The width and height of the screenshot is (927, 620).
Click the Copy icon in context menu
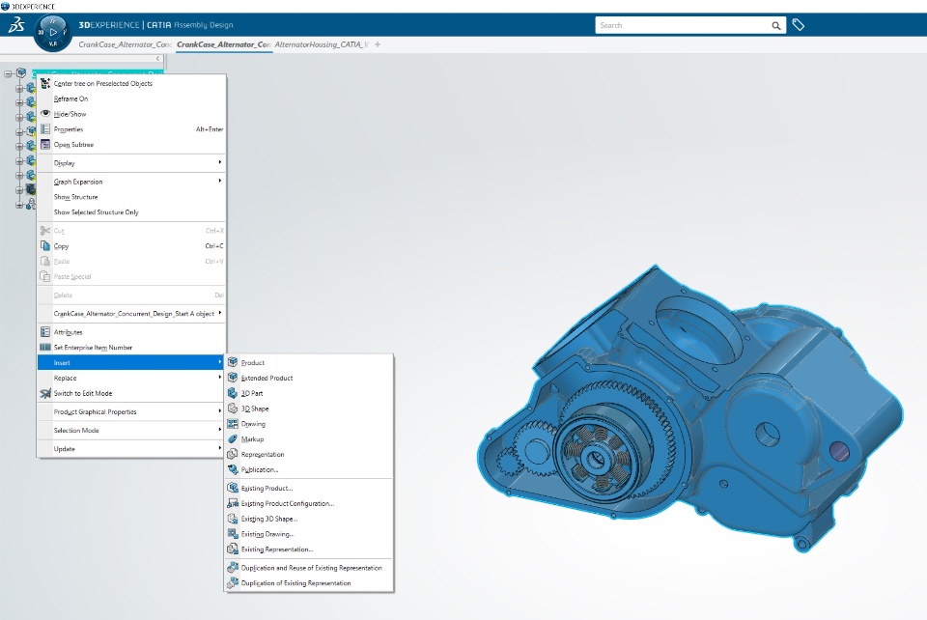pos(45,246)
